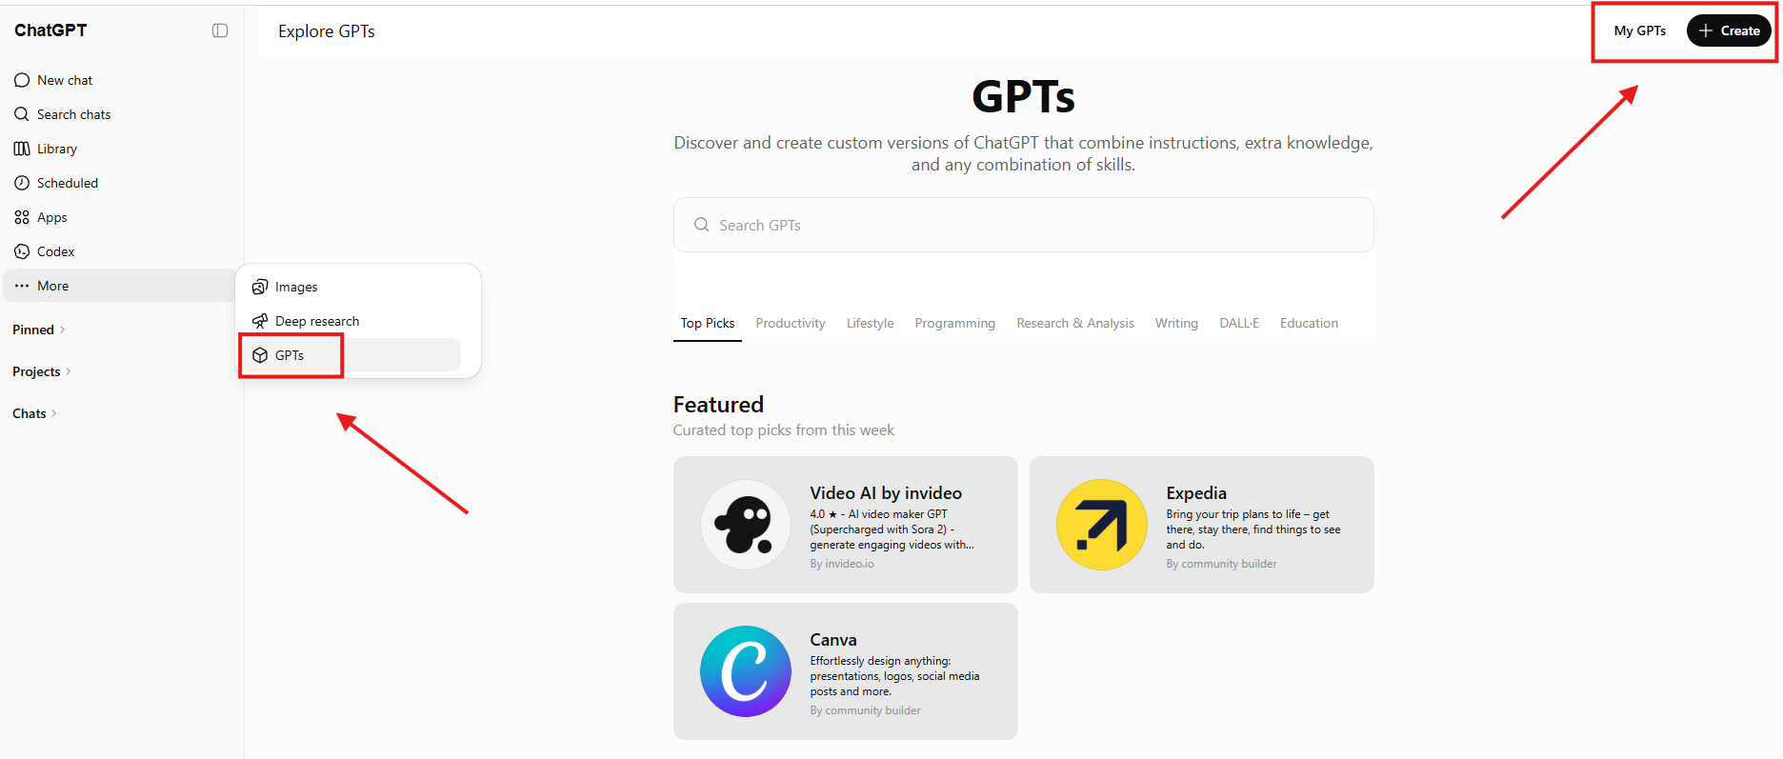1783x759 pixels.
Task: Switch to the Programming tab
Action: tap(955, 323)
